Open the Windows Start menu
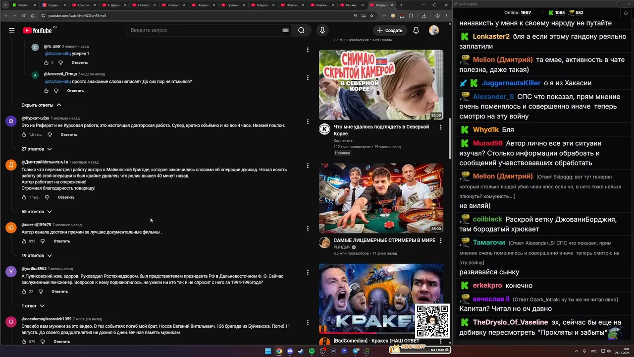634x357 pixels. pyautogui.click(x=268, y=351)
